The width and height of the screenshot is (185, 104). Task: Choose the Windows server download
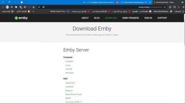tap(69, 73)
